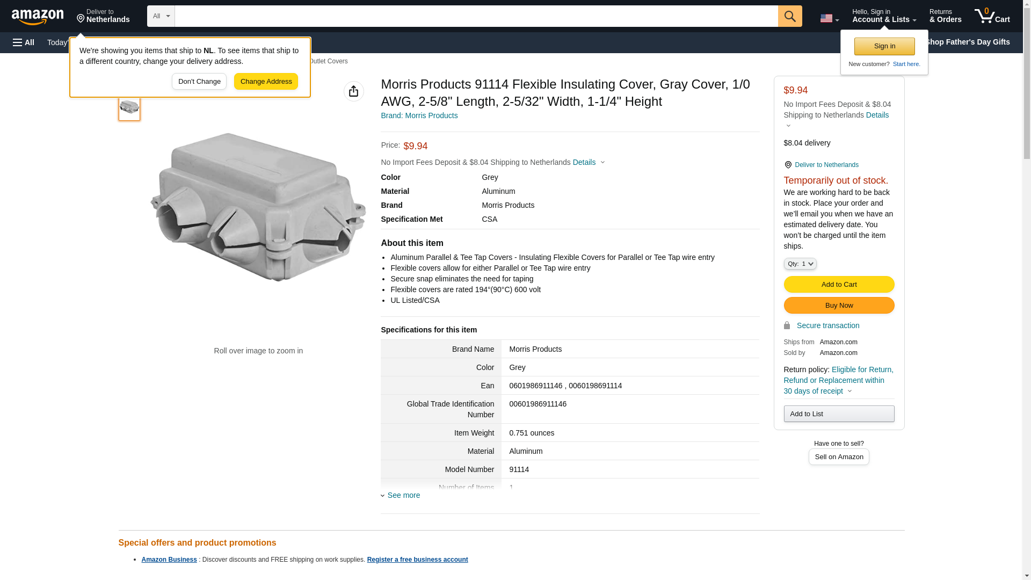Click the share icon above product image
1031x580 pixels.
(353, 91)
